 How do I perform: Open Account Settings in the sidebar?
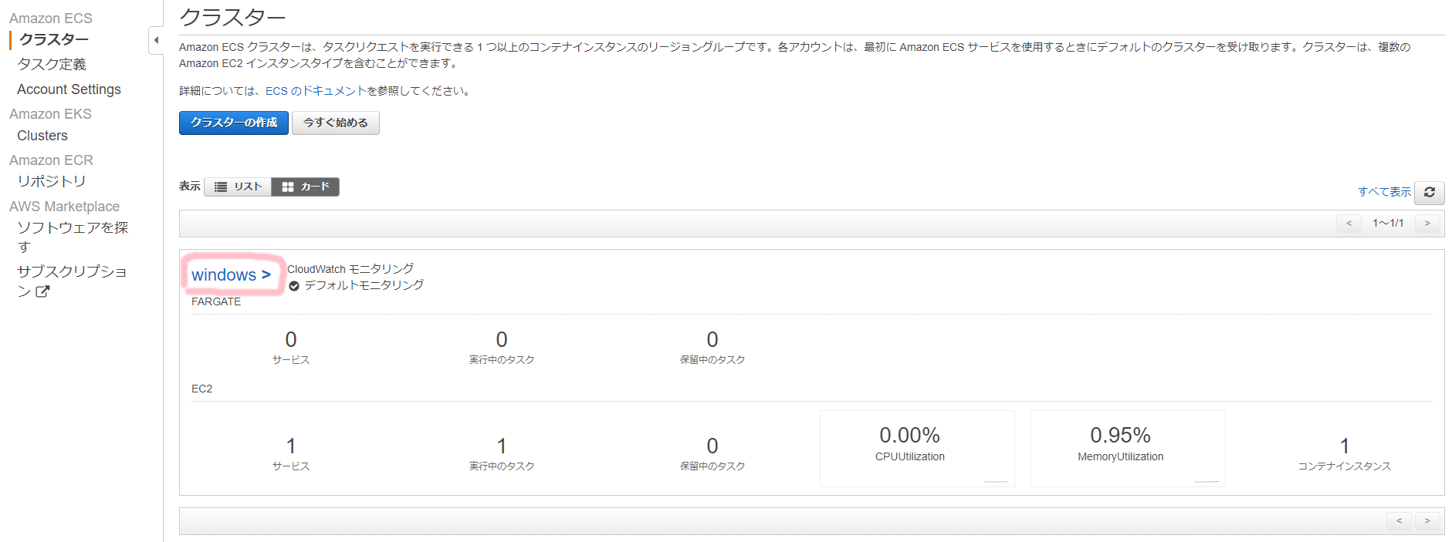pyautogui.click(x=69, y=89)
